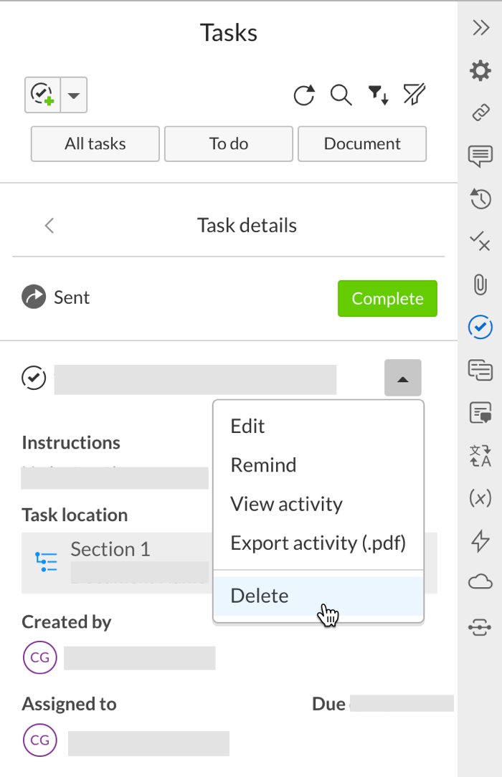Choose Delete from the task menu
This screenshot has width=502, height=777.
pos(260,595)
